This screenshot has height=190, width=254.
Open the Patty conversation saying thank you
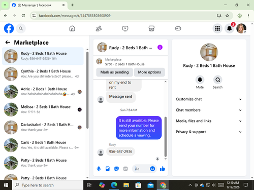43,163
